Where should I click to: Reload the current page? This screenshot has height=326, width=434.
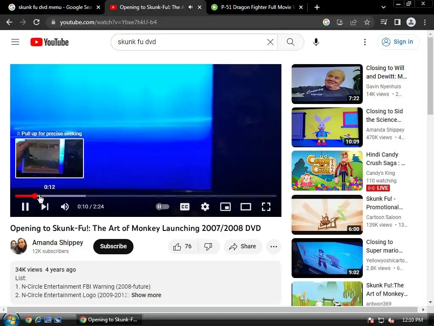(36, 22)
